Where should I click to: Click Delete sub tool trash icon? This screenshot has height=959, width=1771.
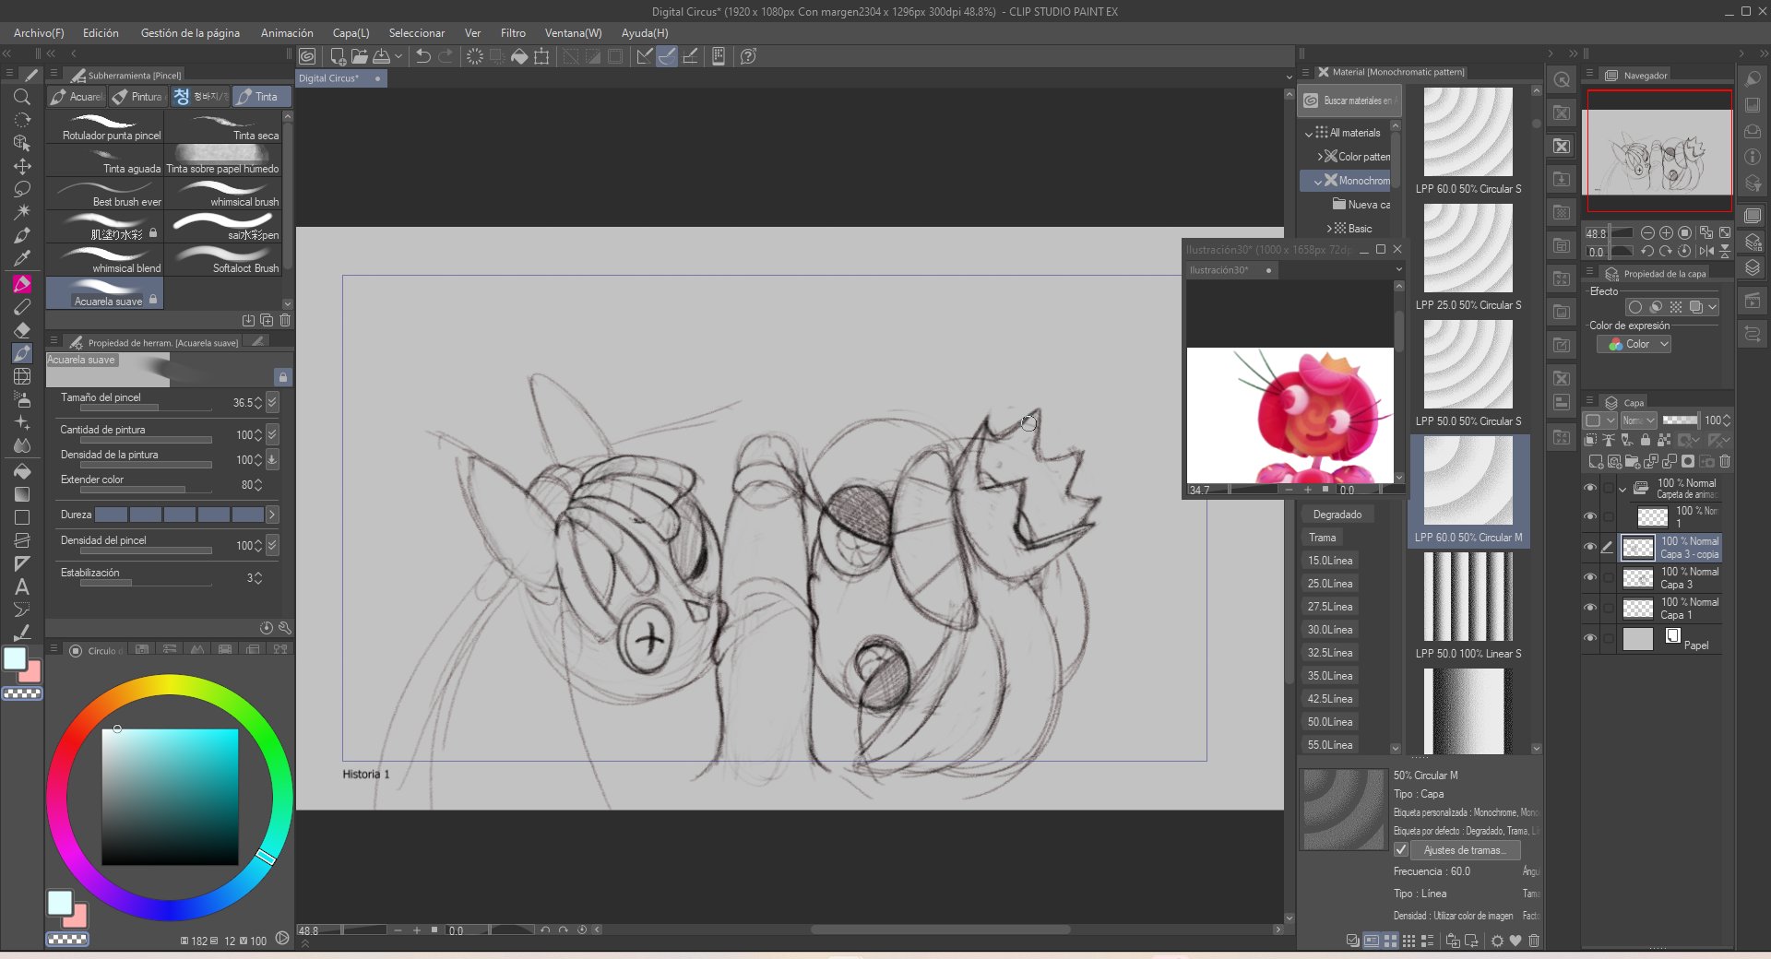click(285, 320)
